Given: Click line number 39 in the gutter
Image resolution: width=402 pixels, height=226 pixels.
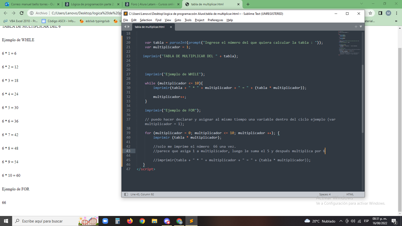Looking at the screenshot, I should tap(128, 133).
